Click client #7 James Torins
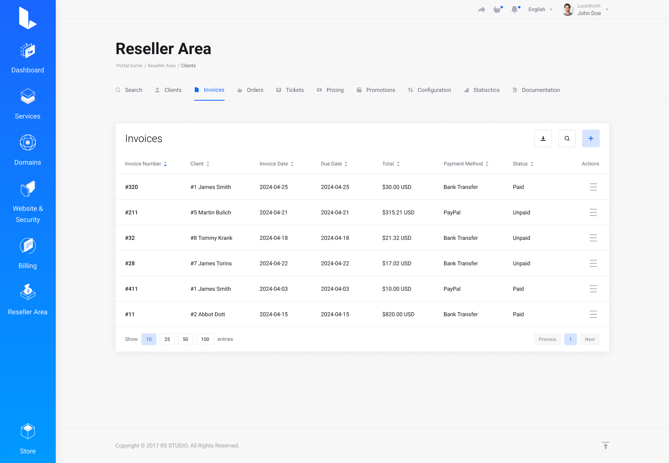This screenshot has height=463, width=669. 211,263
